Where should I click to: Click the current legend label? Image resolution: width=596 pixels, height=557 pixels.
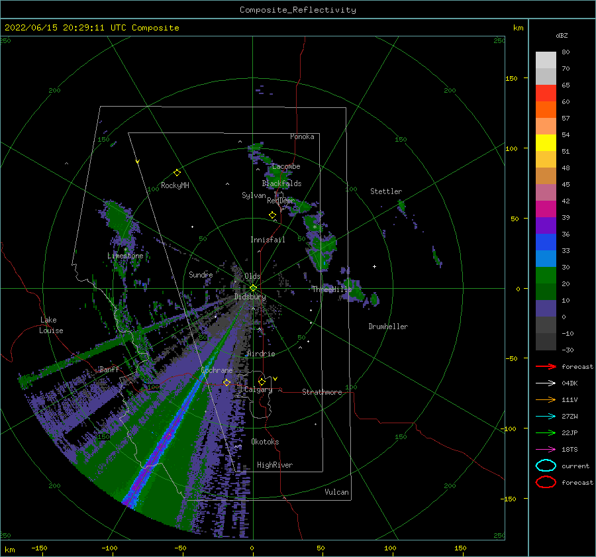click(575, 466)
